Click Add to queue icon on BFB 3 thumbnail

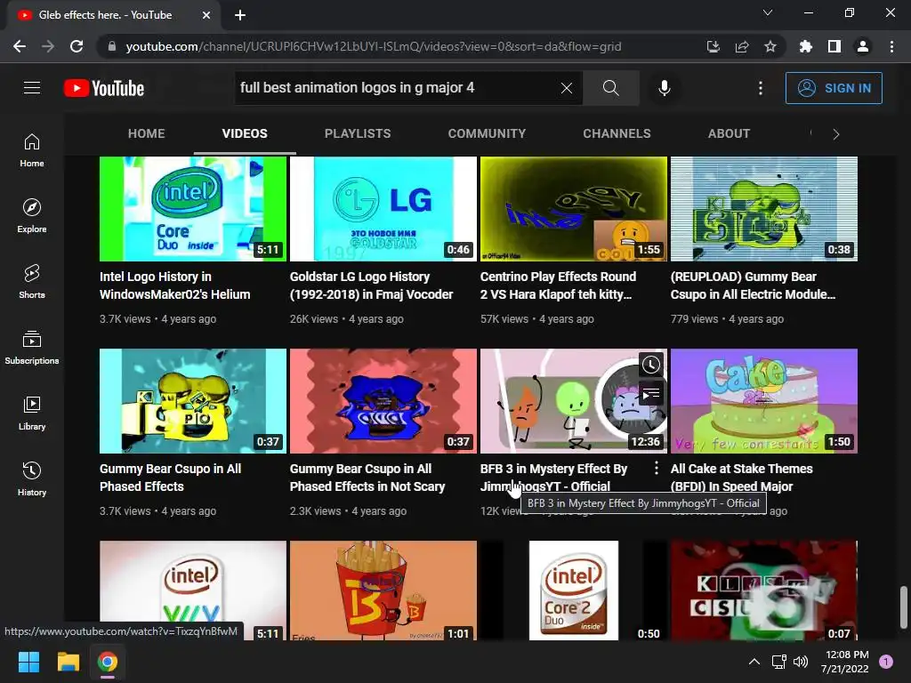(x=650, y=394)
